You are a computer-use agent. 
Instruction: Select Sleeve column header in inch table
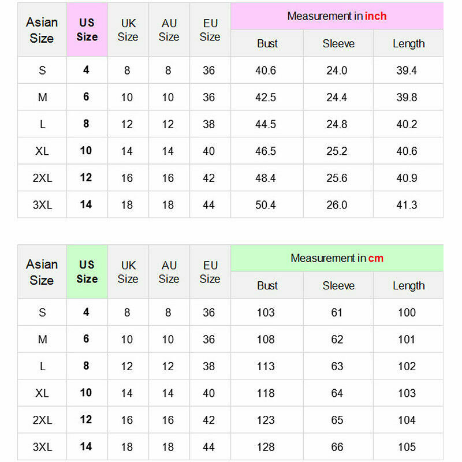pyautogui.click(x=338, y=44)
